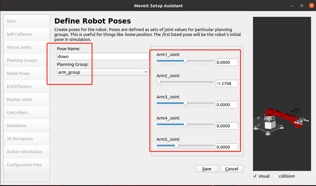Open the Configuration Files step
This screenshot has height=186, width=316.
click(x=27, y=165)
